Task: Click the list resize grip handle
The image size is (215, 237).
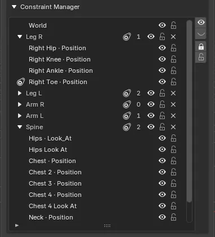Action: 107,226
